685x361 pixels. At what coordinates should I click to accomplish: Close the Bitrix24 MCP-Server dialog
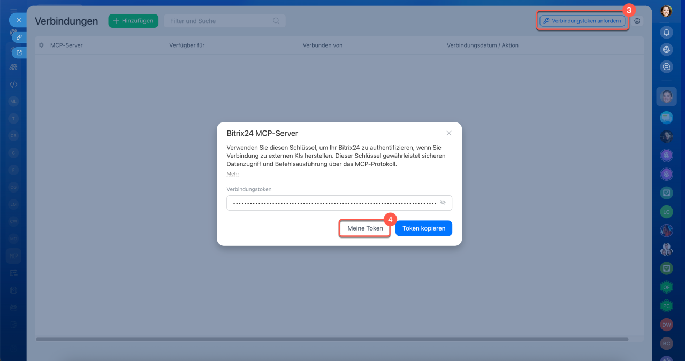tap(449, 133)
